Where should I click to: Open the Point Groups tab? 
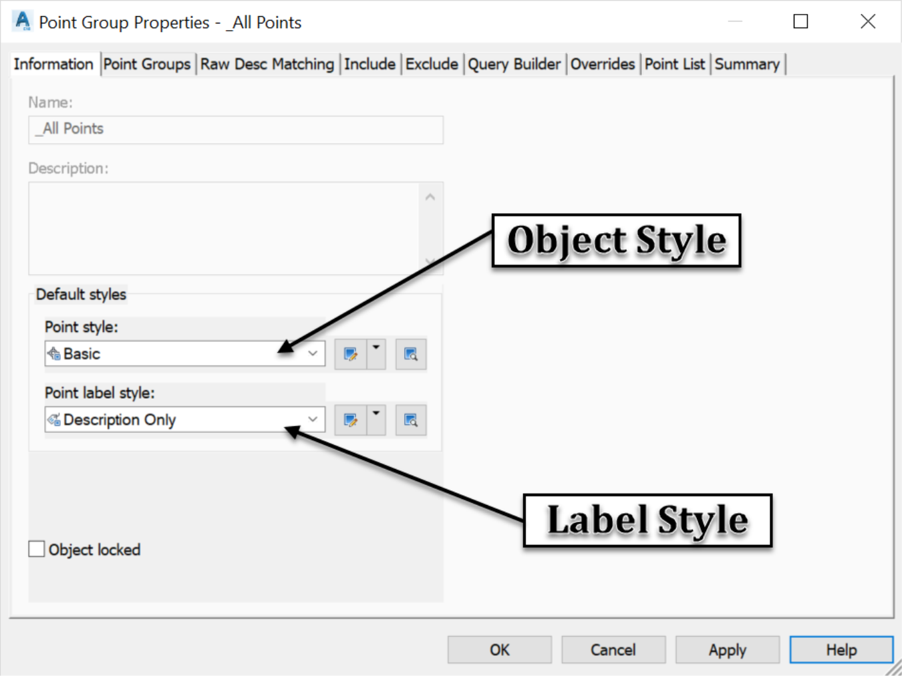point(147,64)
